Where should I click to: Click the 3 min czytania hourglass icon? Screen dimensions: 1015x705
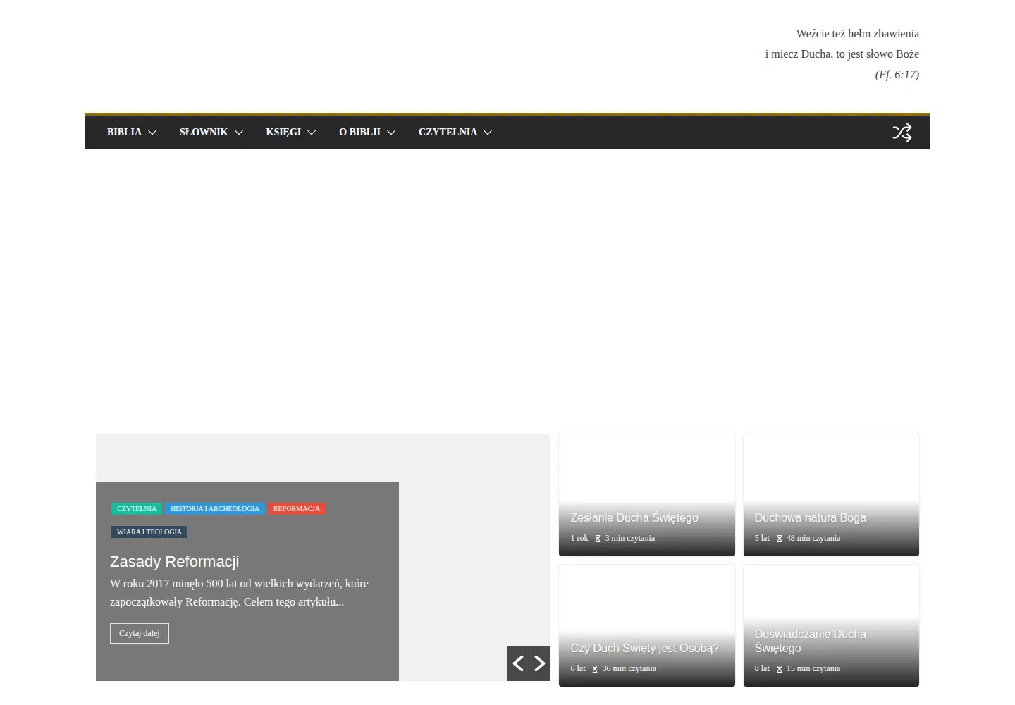(598, 539)
